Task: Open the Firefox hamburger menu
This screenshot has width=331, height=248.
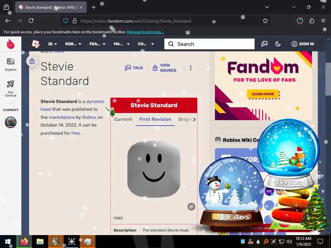Action: pos(323,21)
